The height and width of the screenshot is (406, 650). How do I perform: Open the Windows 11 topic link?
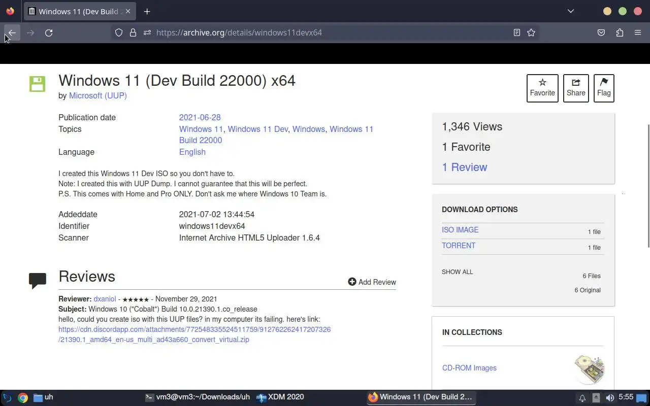201,129
